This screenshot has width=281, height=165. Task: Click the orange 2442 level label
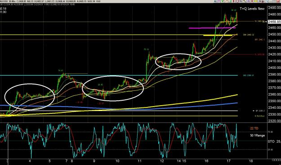[260, 40]
